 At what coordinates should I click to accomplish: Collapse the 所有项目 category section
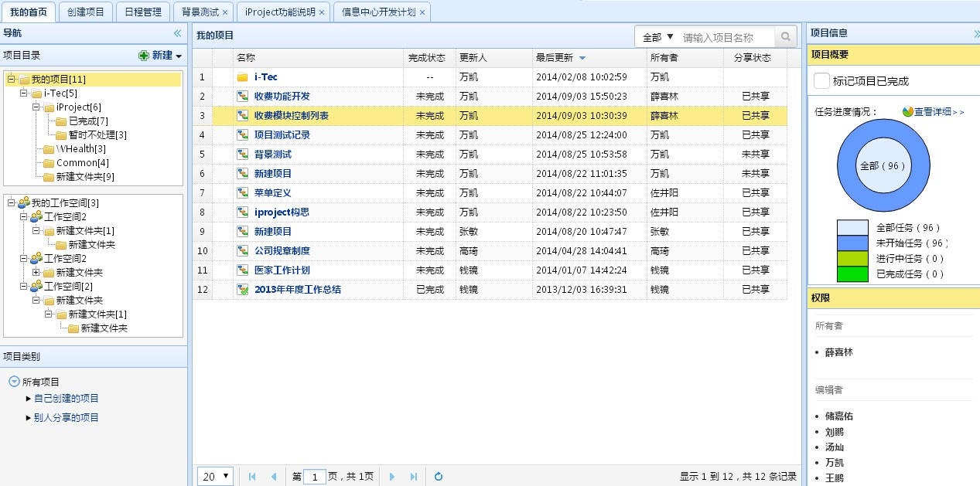(x=14, y=382)
